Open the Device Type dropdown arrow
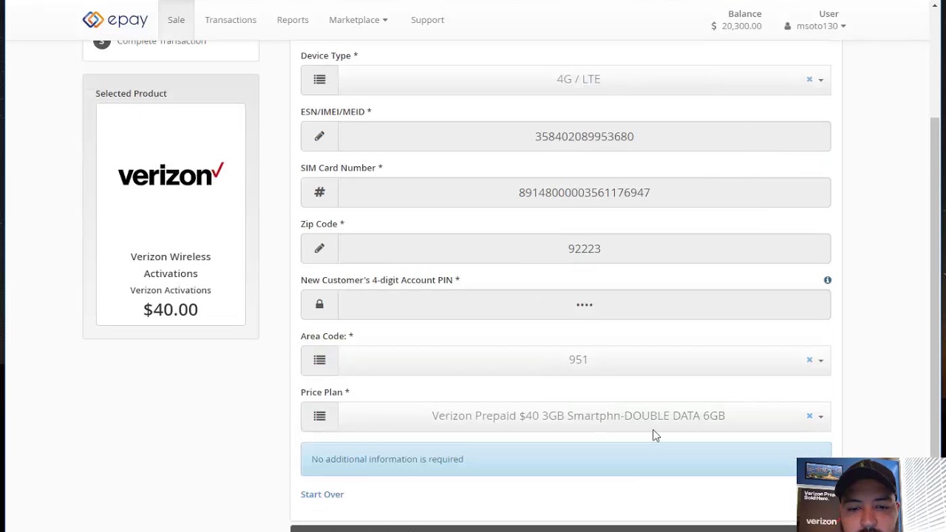 (820, 80)
